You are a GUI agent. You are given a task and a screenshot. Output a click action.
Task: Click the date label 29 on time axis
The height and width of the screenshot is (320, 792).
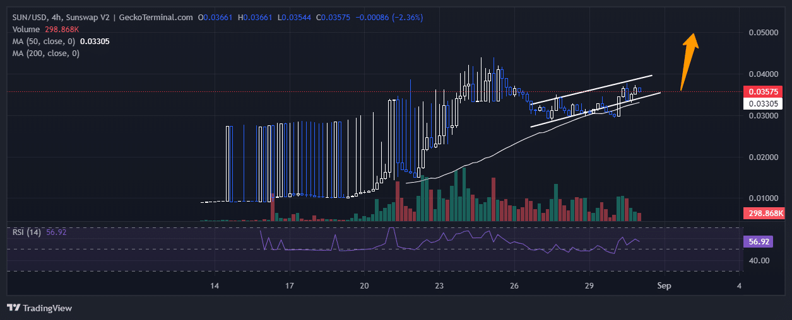tap(589, 285)
